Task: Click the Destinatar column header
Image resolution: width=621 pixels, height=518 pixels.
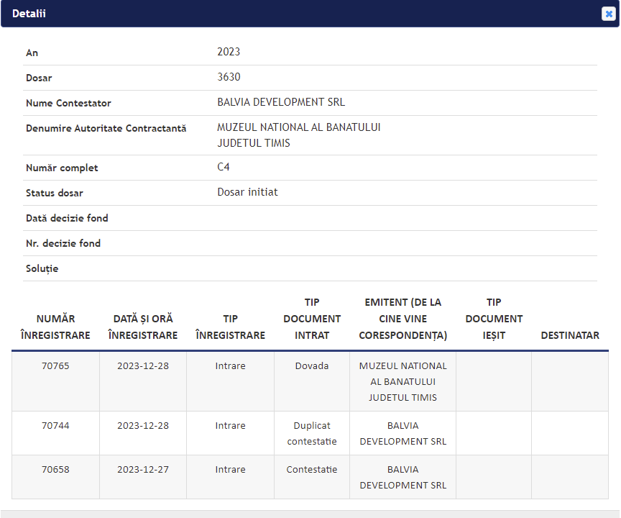Action: (570, 335)
